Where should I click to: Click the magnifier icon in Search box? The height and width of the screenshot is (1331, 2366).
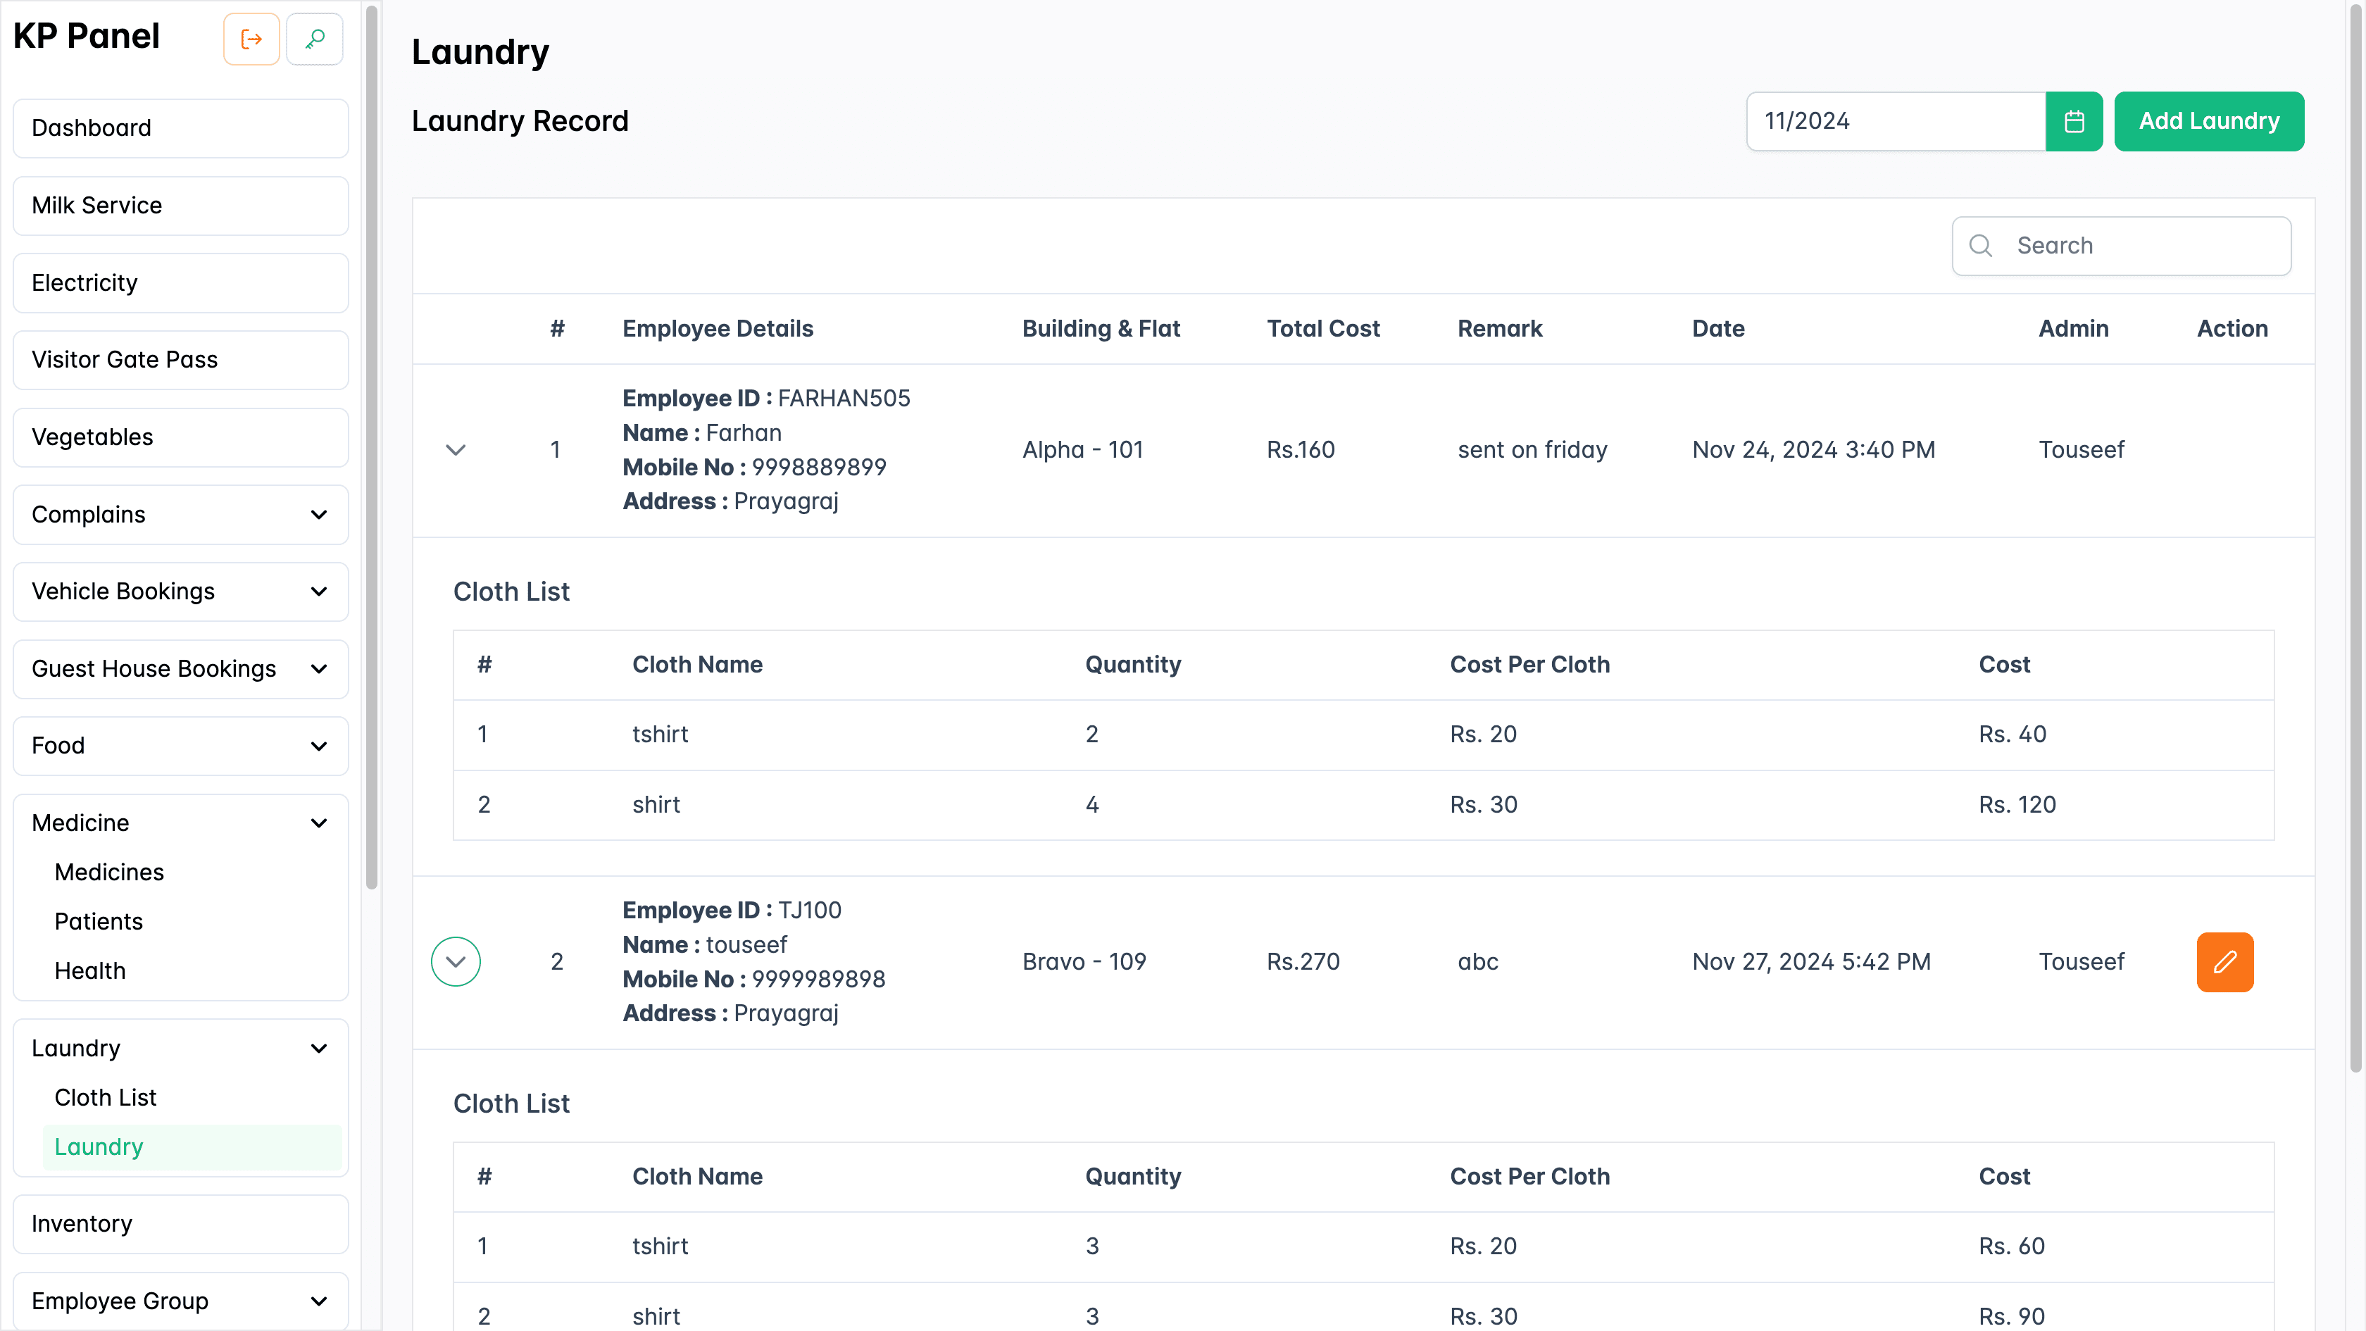point(1981,245)
